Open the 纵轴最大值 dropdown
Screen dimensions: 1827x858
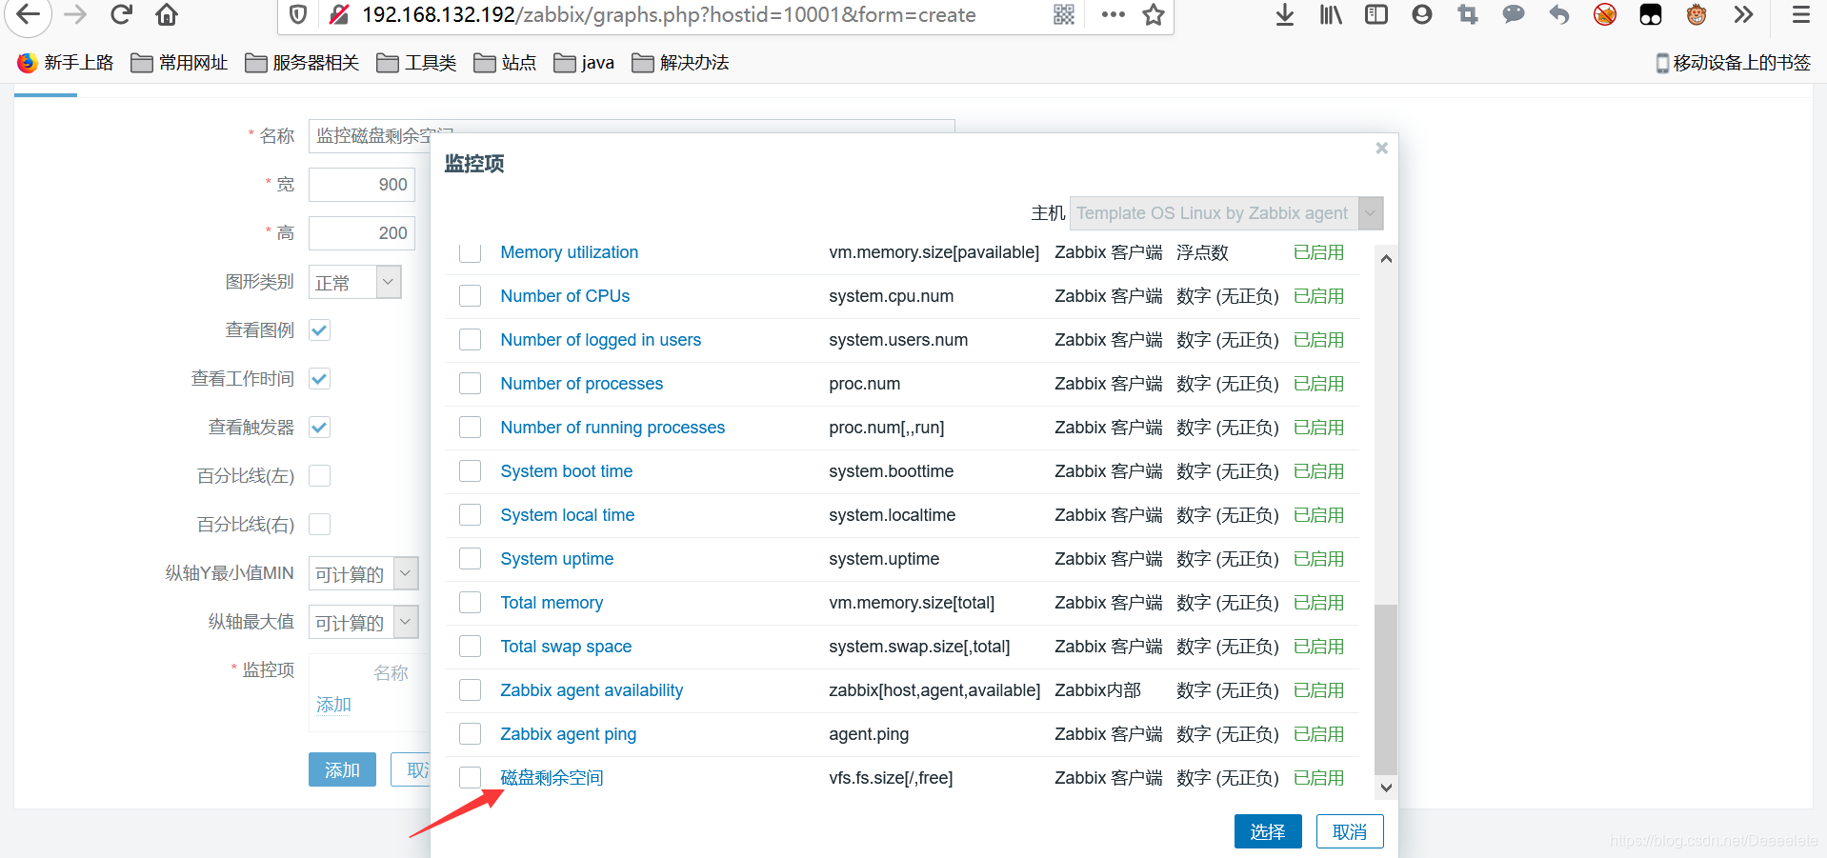point(364,622)
